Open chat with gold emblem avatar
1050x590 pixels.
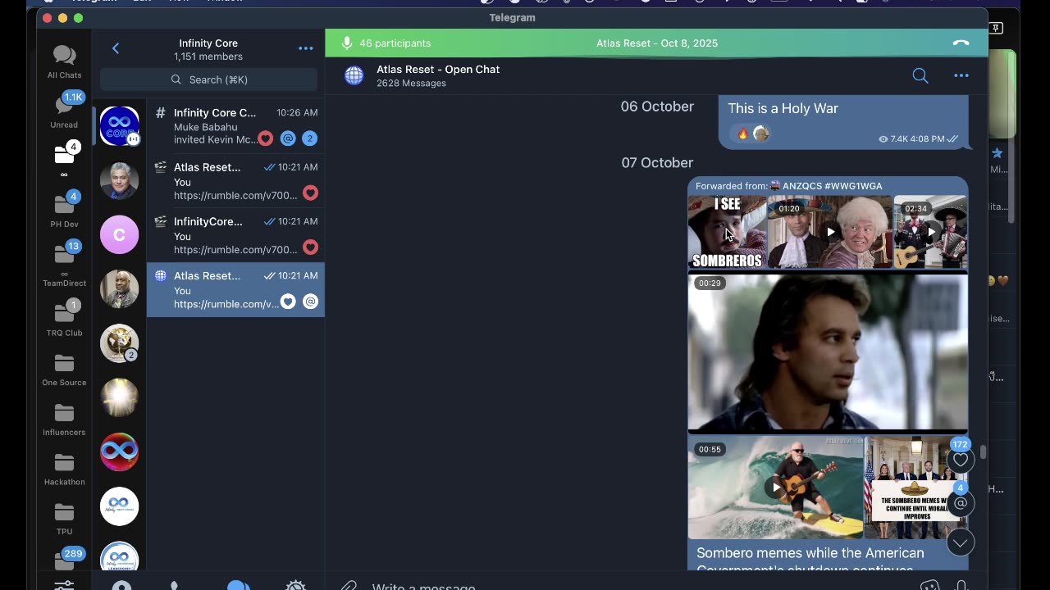[x=119, y=343]
